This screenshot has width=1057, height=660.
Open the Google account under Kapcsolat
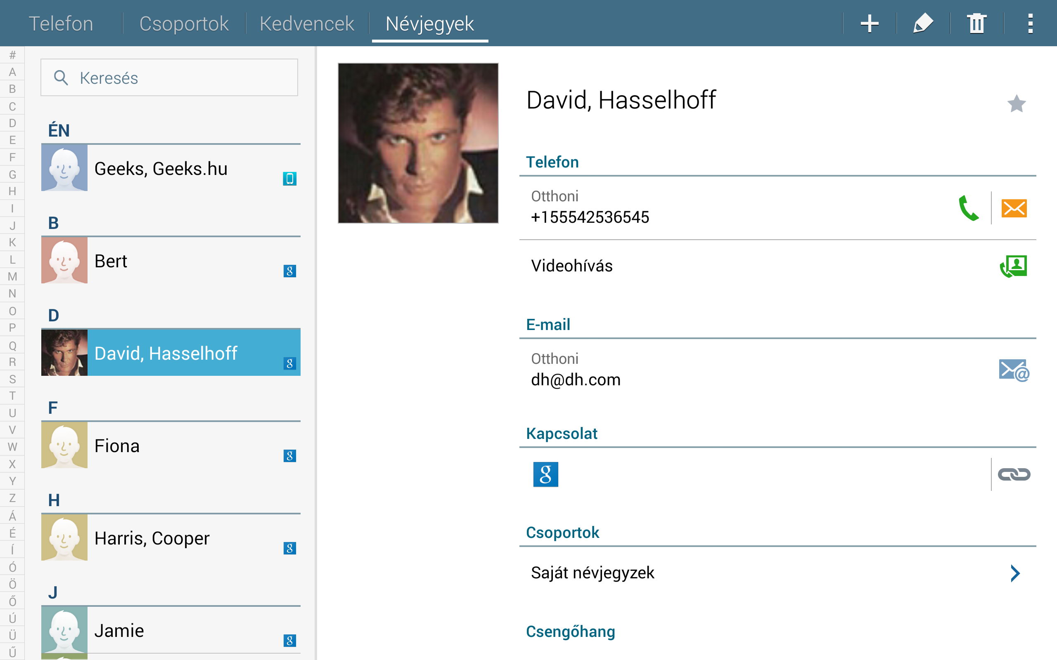tap(545, 474)
